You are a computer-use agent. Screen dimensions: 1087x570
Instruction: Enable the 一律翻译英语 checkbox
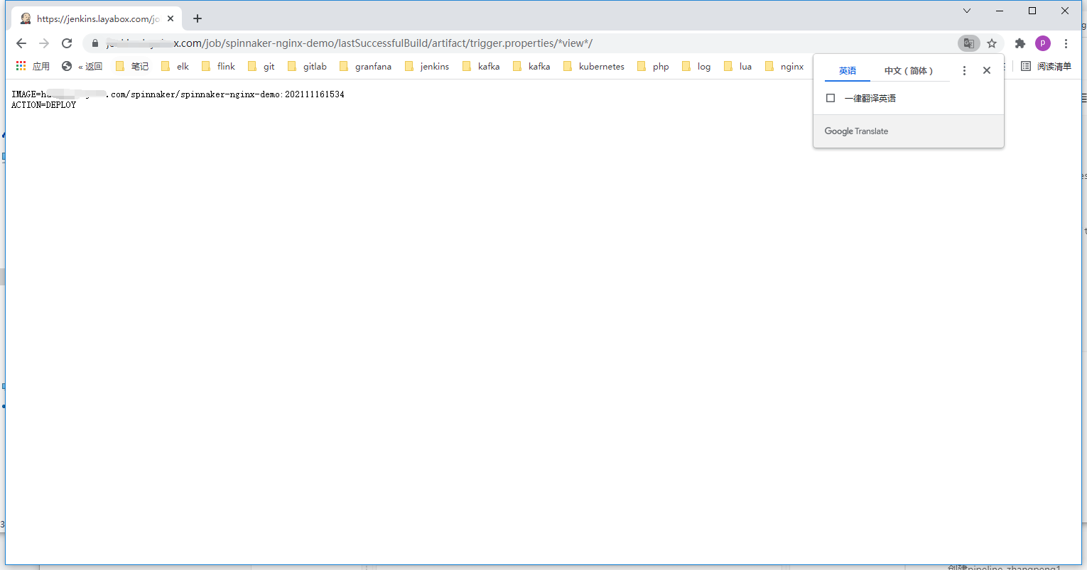pyautogui.click(x=831, y=98)
